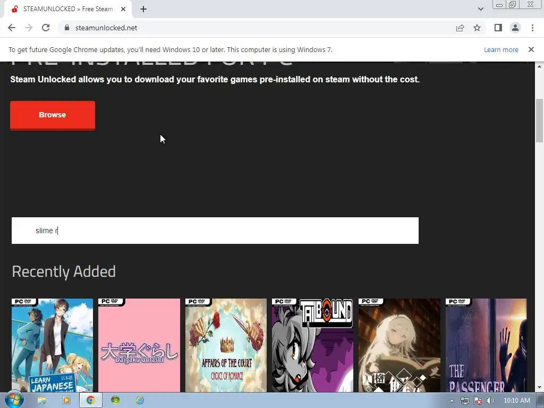Share this page using the share icon
The width and height of the screenshot is (544, 408).
pos(460,28)
